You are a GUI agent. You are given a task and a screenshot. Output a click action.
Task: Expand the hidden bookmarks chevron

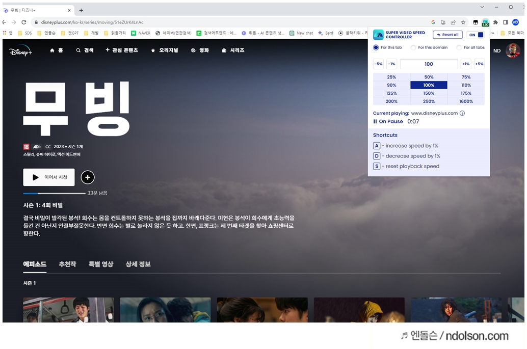coord(493,33)
